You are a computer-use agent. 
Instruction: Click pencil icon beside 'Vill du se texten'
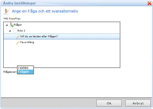(x=18, y=37)
